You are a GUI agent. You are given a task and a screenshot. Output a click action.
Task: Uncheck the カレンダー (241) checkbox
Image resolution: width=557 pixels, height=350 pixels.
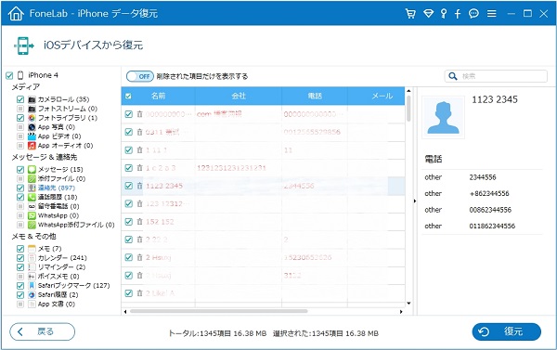[20, 257]
